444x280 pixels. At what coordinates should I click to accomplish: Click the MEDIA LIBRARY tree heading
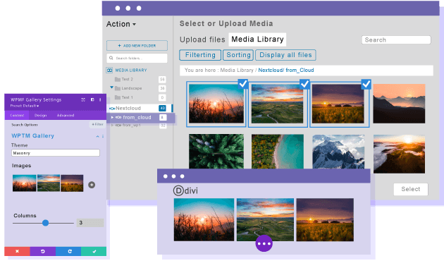tap(131, 71)
